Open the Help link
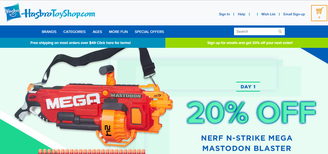328x154 pixels. [x=242, y=14]
